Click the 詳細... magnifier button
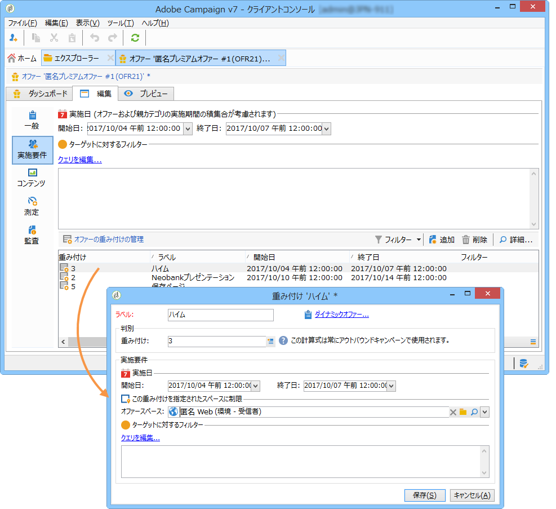The height and width of the screenshot is (509, 556). point(516,240)
